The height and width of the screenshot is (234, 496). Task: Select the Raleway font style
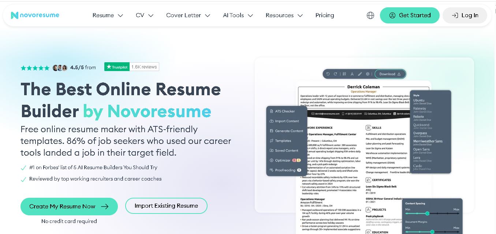pyautogui.click(x=422, y=110)
